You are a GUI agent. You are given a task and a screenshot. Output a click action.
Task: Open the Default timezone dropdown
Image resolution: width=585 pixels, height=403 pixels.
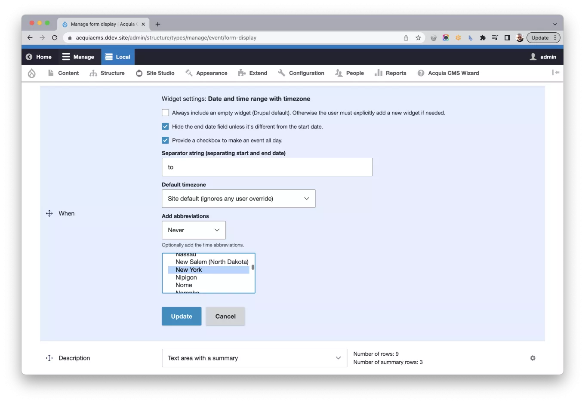238,199
